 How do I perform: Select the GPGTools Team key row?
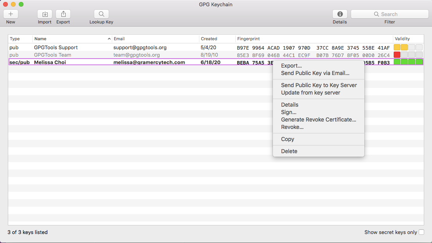[x=216, y=55]
